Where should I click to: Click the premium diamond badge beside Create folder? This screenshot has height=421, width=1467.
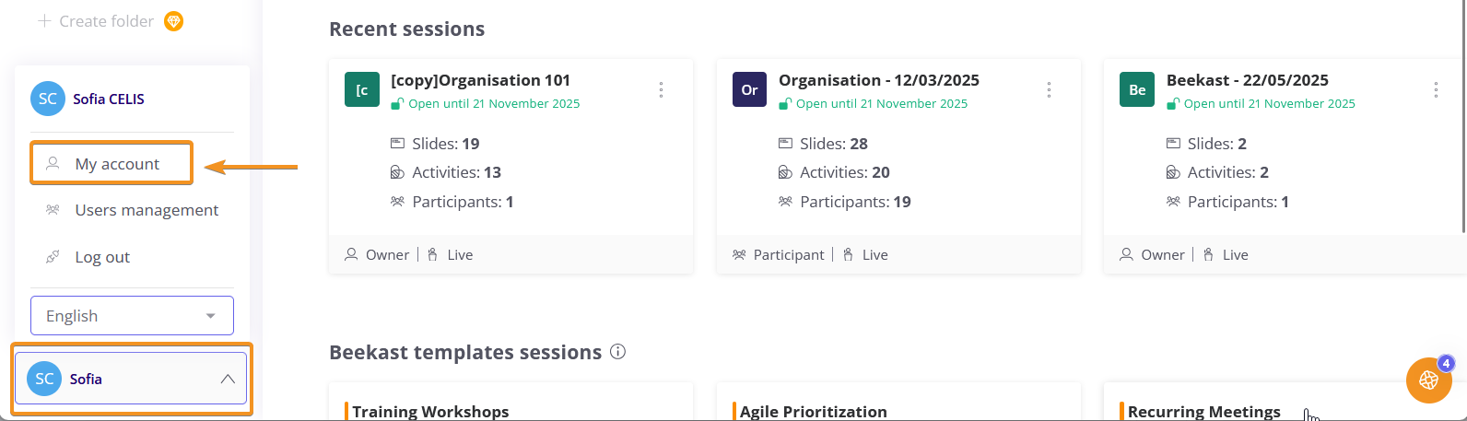click(173, 21)
